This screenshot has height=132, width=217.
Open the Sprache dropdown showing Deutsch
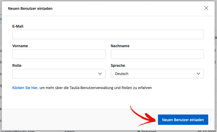click(157, 74)
